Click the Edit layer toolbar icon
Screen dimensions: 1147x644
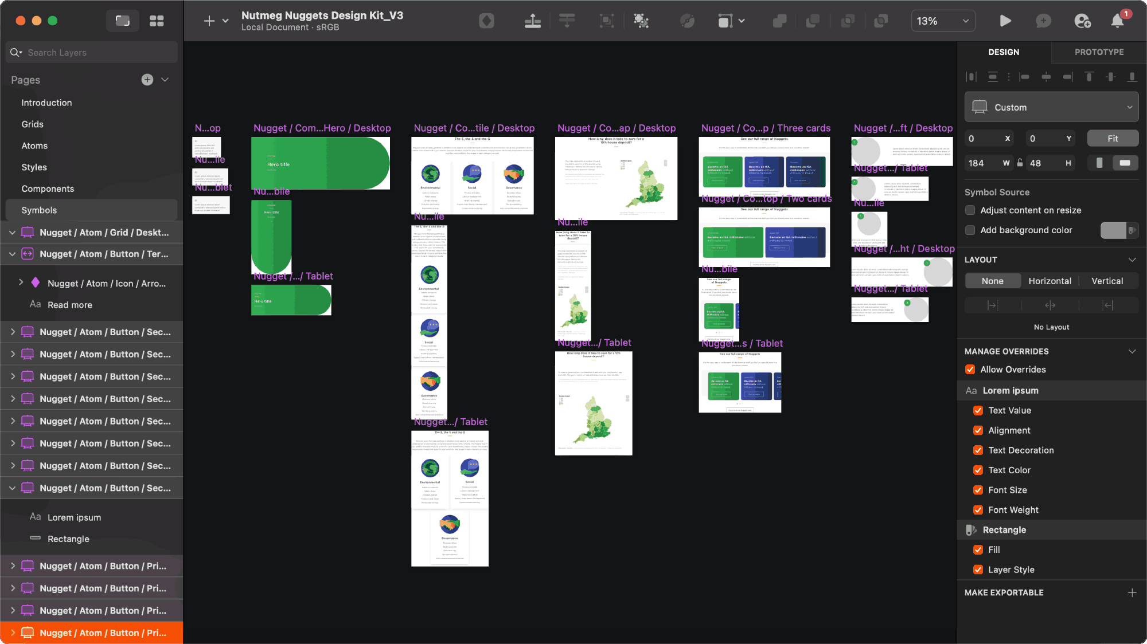click(x=687, y=21)
